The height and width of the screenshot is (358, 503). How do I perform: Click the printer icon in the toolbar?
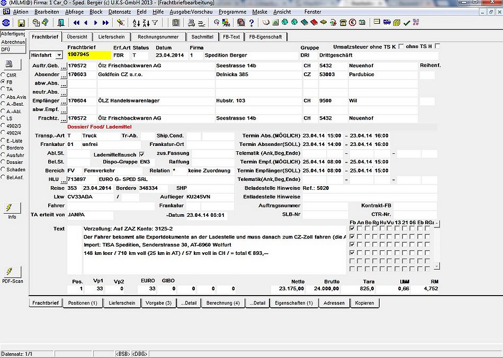pyautogui.click(x=192, y=23)
